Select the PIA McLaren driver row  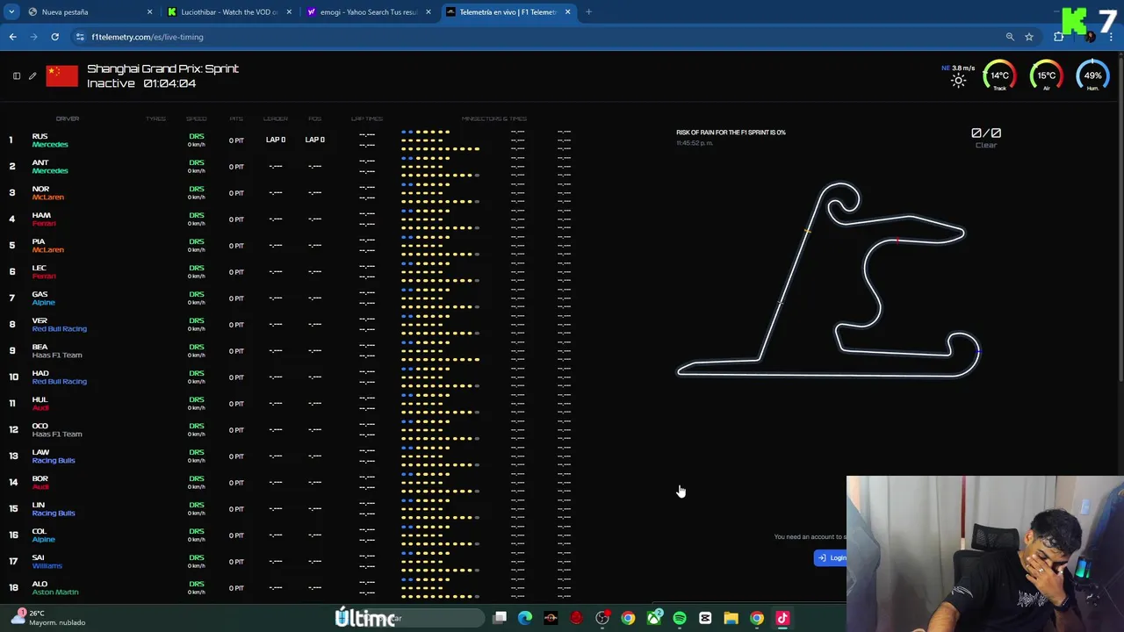click(290, 245)
